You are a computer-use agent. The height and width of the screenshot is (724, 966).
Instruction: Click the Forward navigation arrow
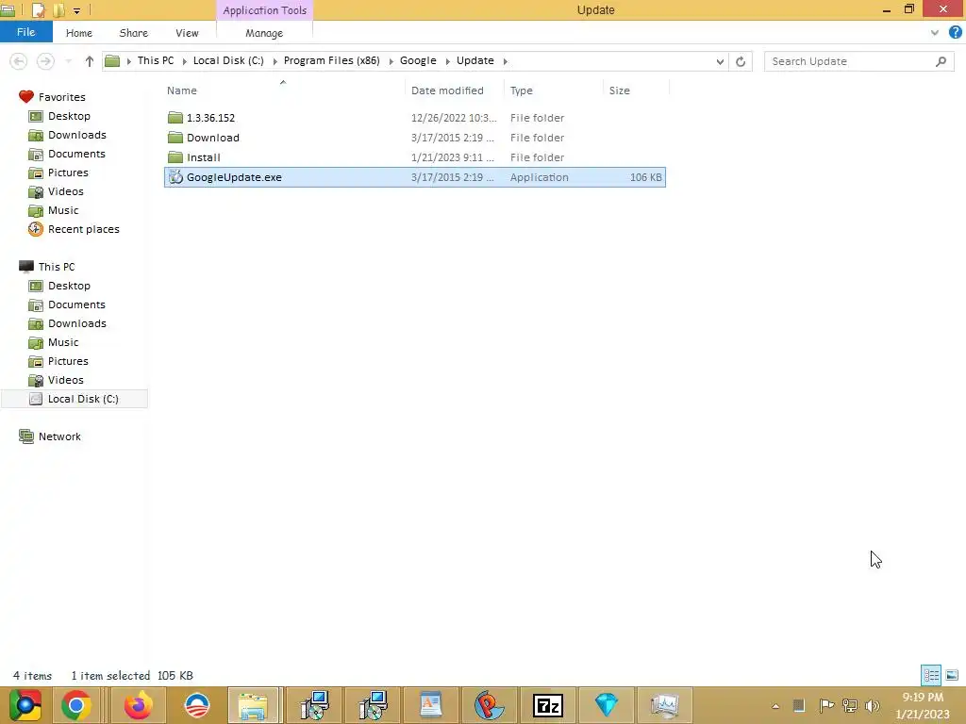pyautogui.click(x=45, y=61)
